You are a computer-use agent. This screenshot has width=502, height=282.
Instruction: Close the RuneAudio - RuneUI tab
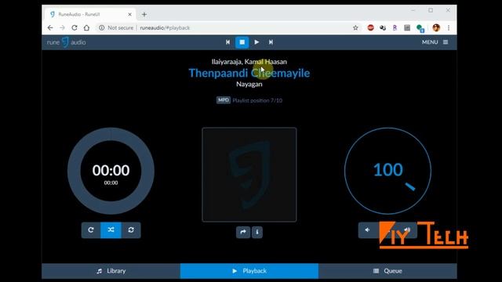[x=129, y=14]
